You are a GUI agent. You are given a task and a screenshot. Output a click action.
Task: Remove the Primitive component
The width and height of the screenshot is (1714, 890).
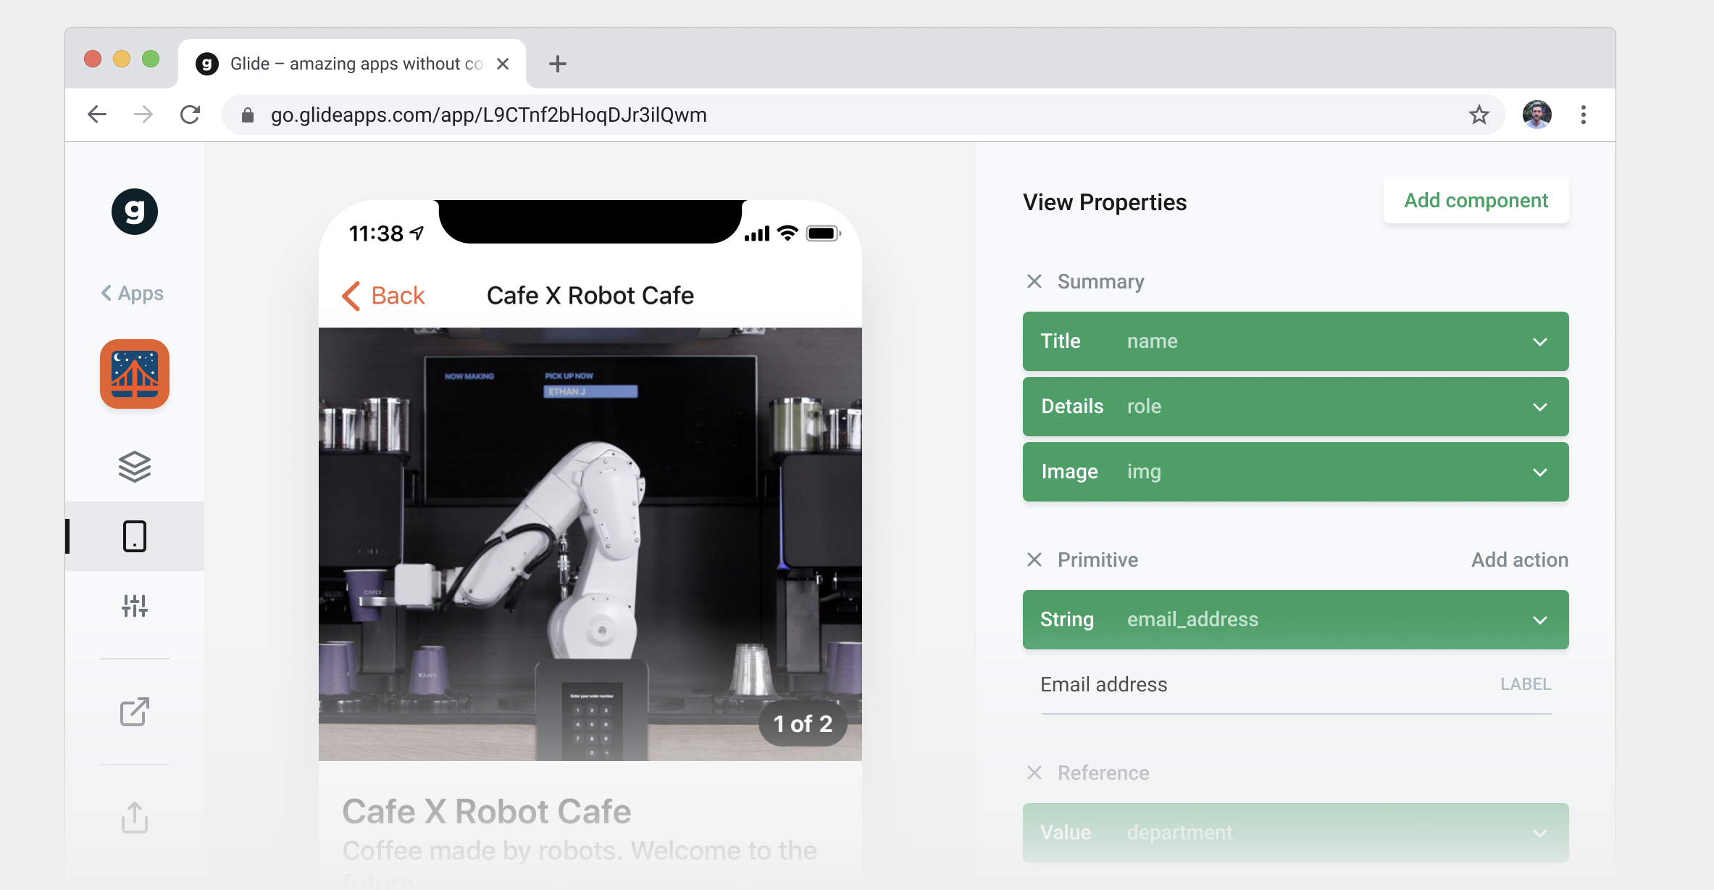(x=1034, y=560)
